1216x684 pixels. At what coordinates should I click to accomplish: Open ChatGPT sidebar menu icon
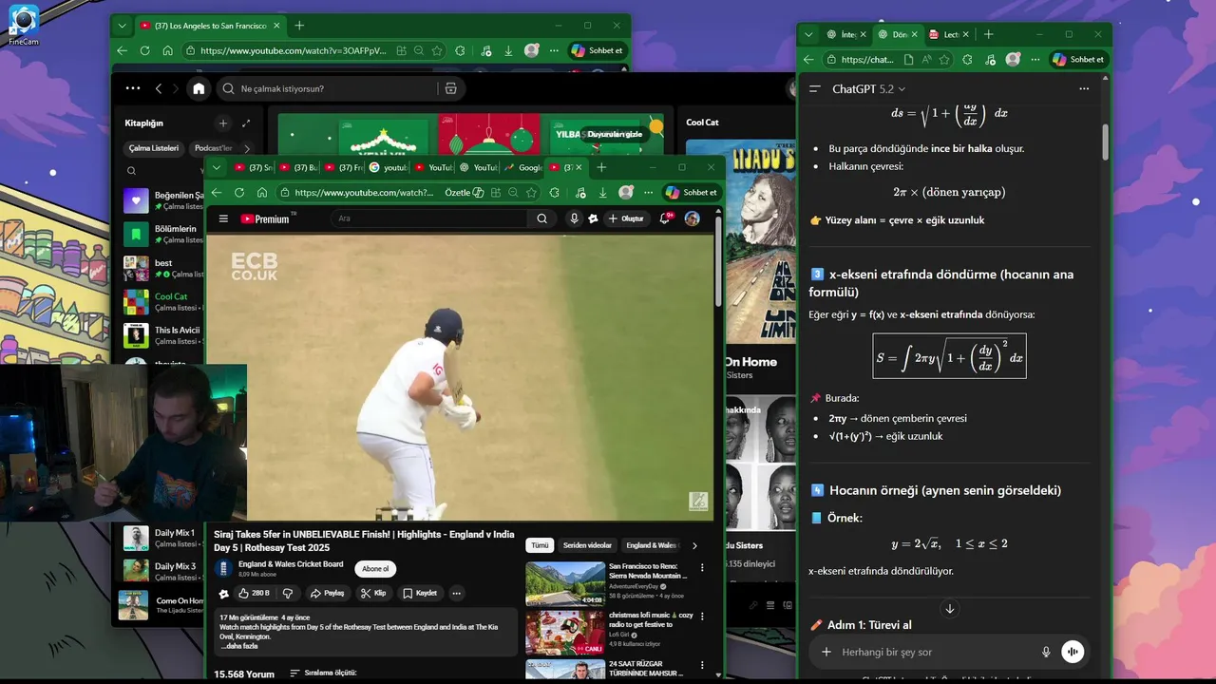(x=814, y=88)
